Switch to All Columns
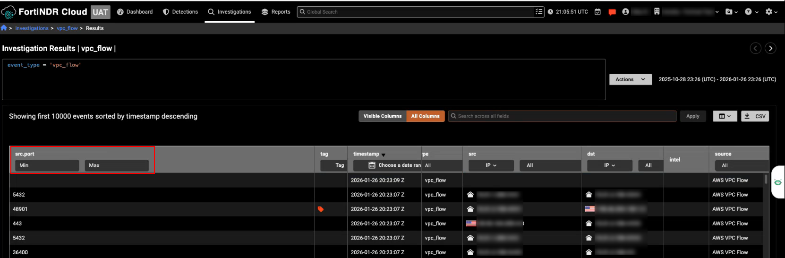 click(x=425, y=116)
